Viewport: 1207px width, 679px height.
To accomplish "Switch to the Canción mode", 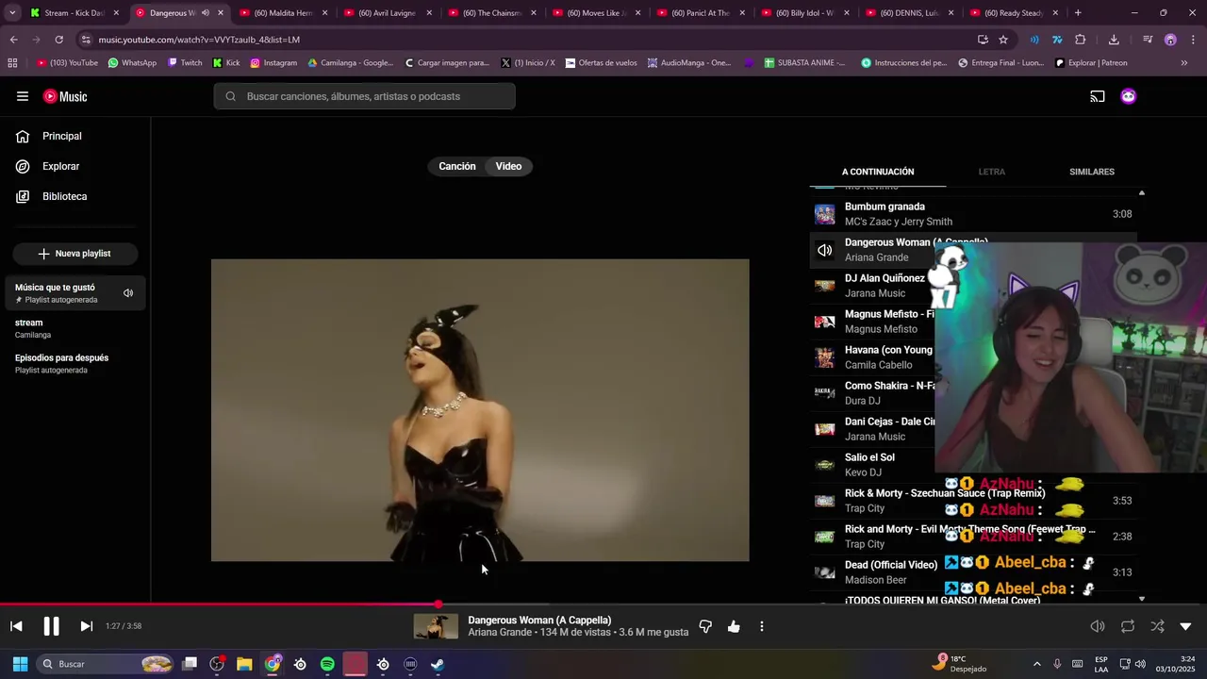I will tap(457, 166).
